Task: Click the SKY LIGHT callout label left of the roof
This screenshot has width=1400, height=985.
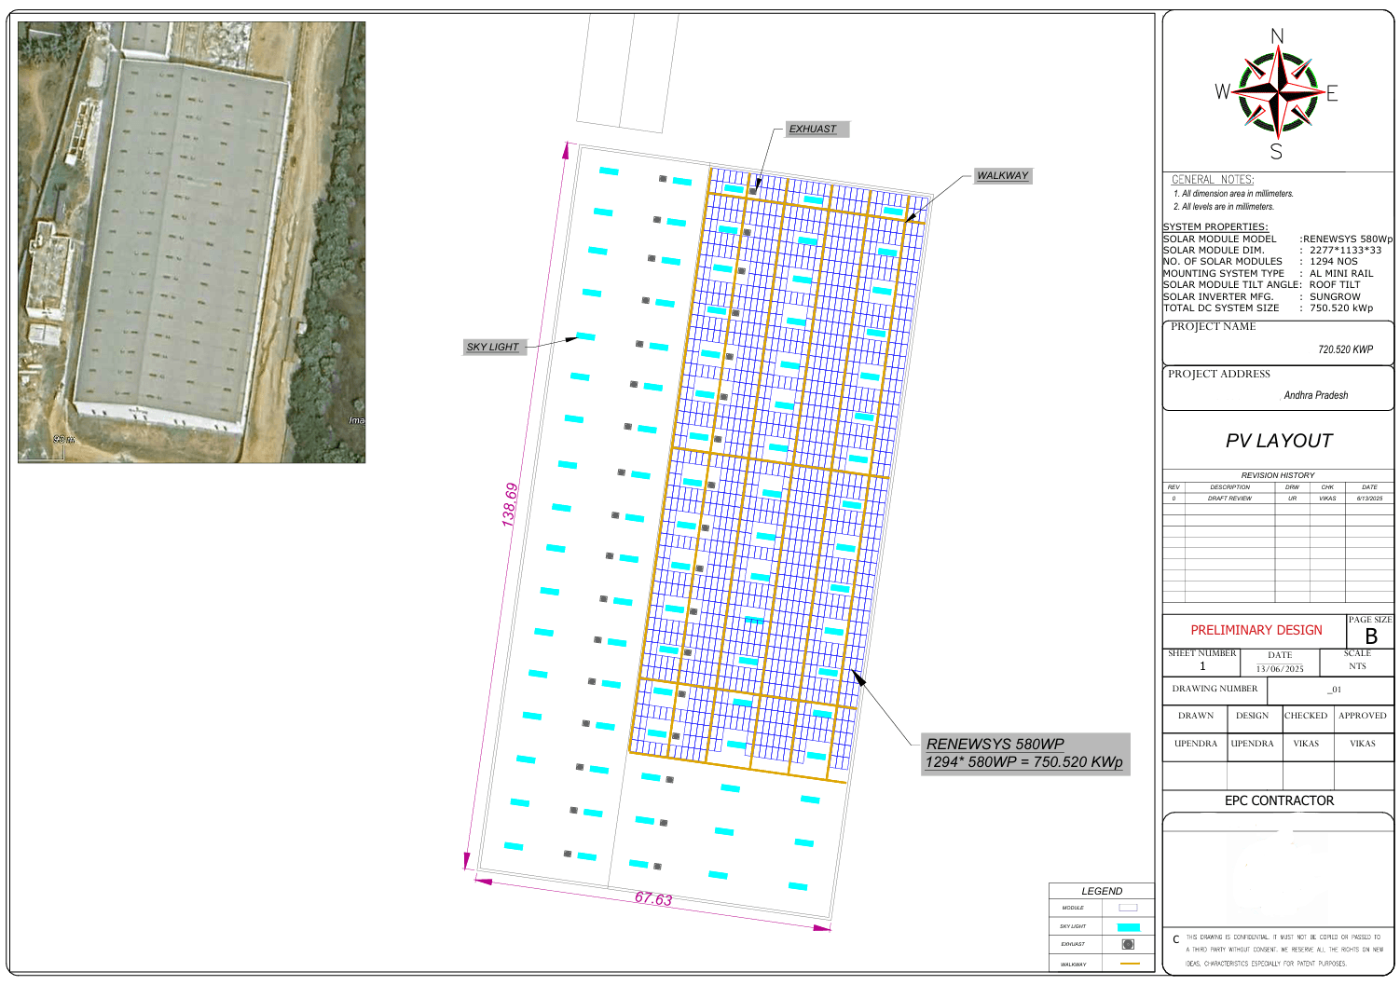Action: pos(494,347)
